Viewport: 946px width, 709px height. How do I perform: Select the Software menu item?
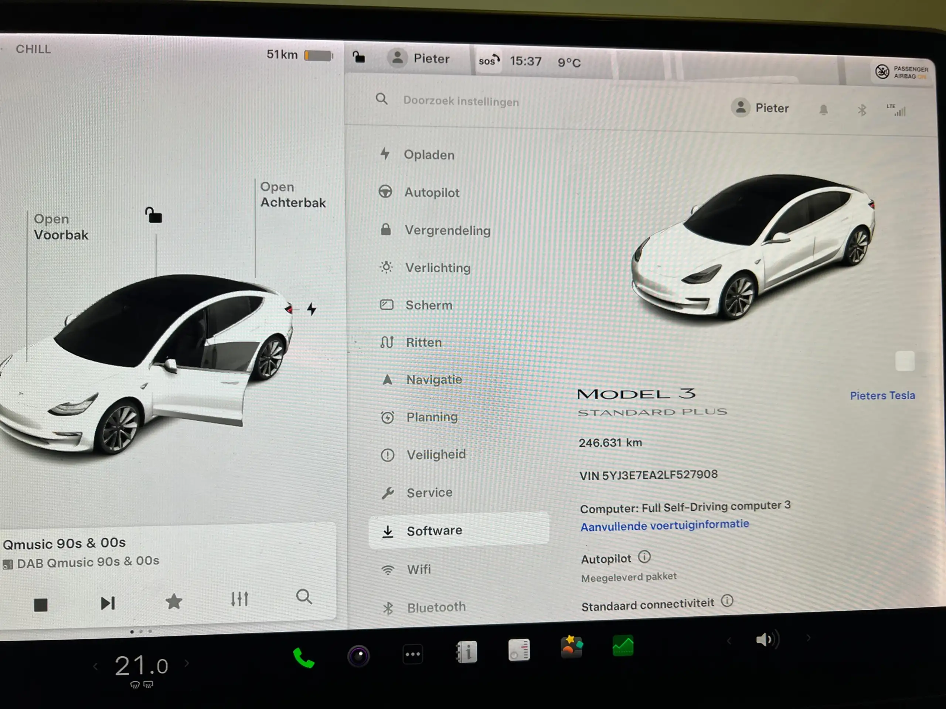tap(459, 530)
